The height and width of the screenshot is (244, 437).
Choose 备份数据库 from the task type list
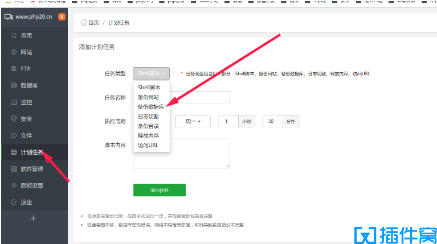click(x=152, y=107)
